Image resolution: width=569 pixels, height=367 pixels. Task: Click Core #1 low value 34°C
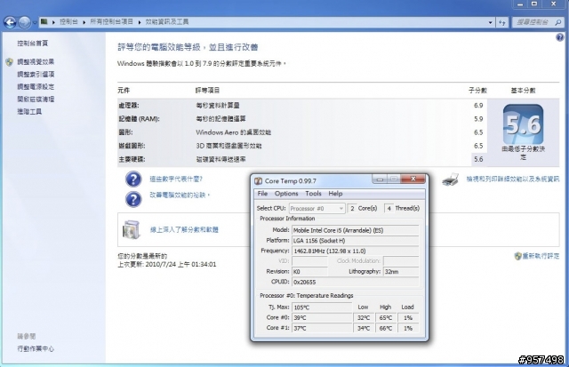(x=364, y=328)
